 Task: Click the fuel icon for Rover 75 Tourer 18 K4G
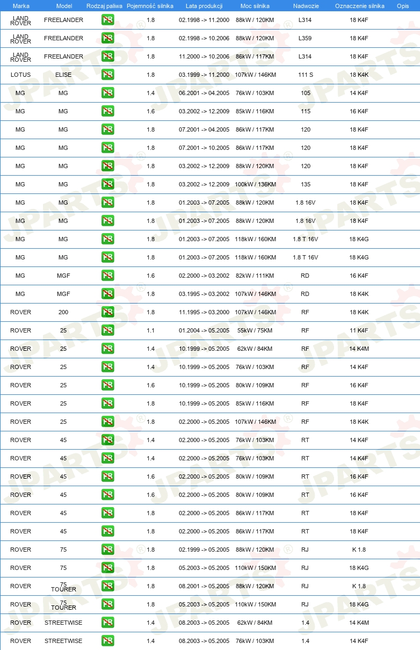[x=107, y=604]
